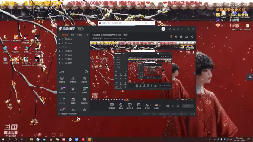Launch the 视频连麦 tool
Screen dimensions: 253x142
click(x=62, y=90)
